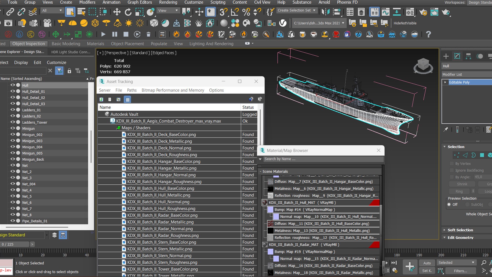Click the film camera icon in the second toolbar
492x277 pixels.
[x=47, y=23]
